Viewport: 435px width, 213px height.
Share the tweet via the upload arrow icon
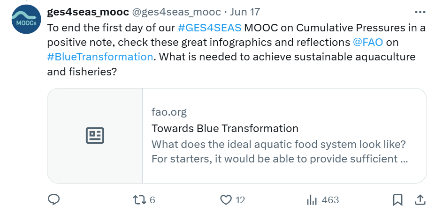419,200
